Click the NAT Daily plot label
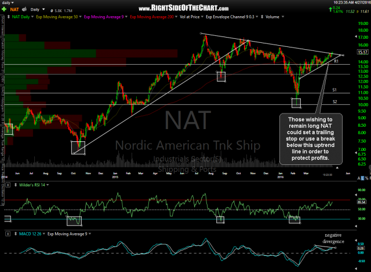 click(21, 17)
